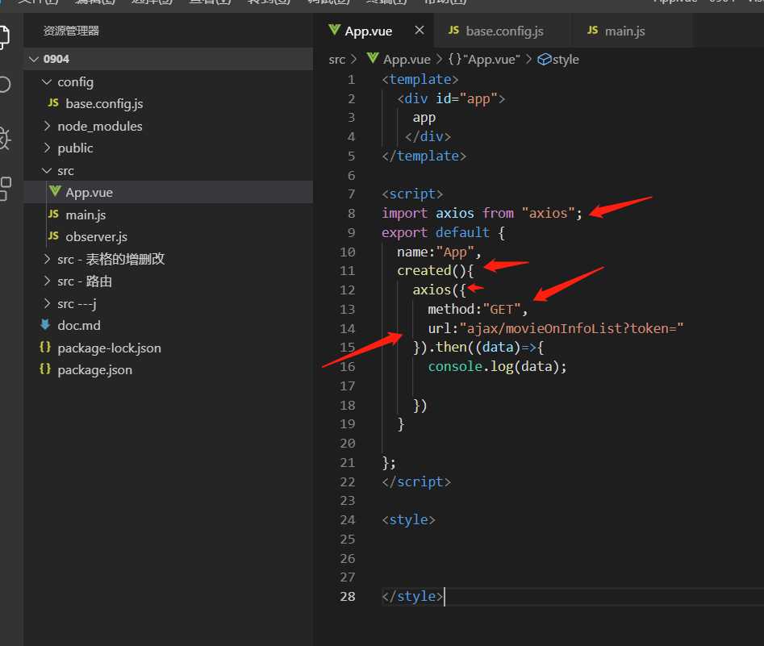This screenshot has width=764, height=646.
Task: Click the braces icon beside package-lock.json
Action: pos(45,347)
